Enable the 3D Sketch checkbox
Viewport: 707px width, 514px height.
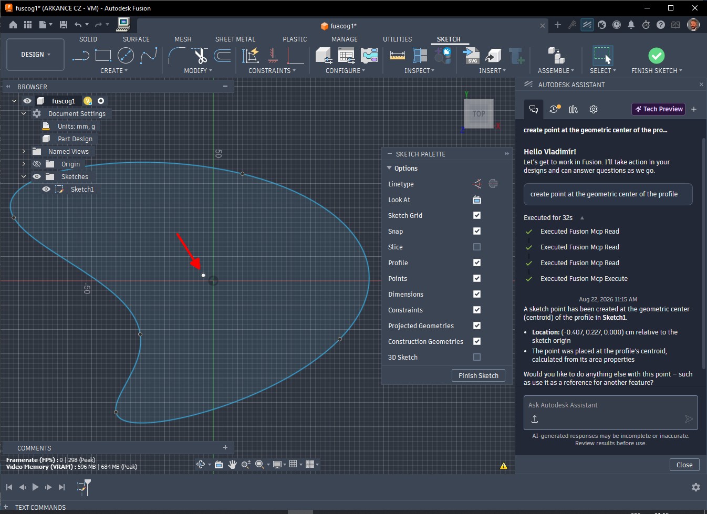coord(477,357)
